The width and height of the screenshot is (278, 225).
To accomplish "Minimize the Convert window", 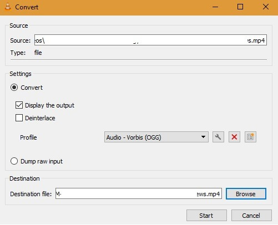I will click(215, 7).
